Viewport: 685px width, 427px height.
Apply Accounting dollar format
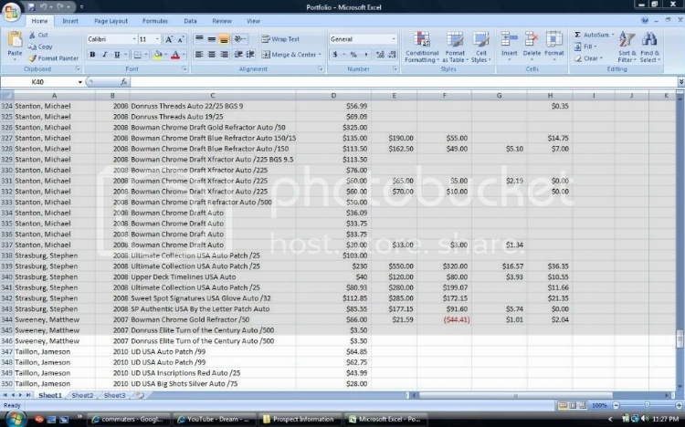click(x=335, y=55)
